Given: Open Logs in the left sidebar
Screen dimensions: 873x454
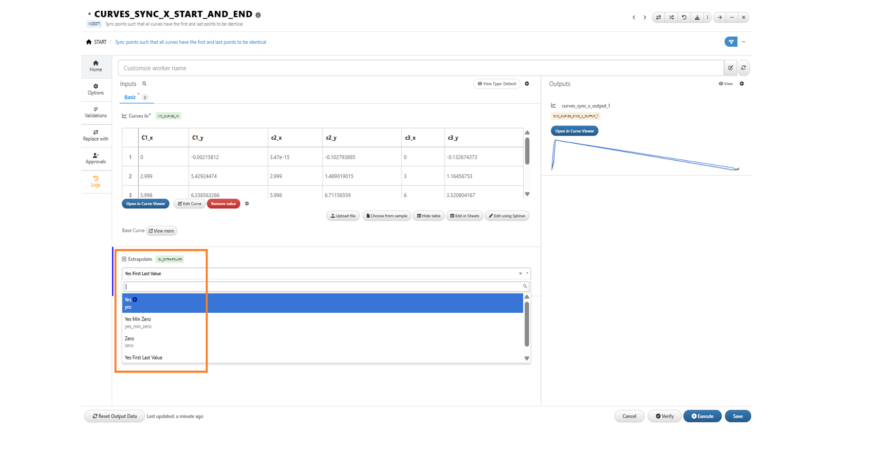Looking at the screenshot, I should click(x=96, y=181).
